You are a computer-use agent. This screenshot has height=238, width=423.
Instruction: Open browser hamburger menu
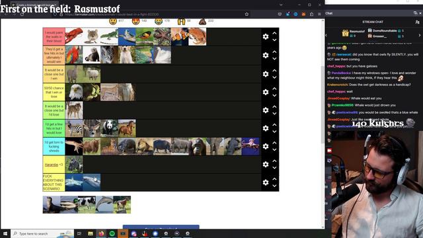coord(319,14)
